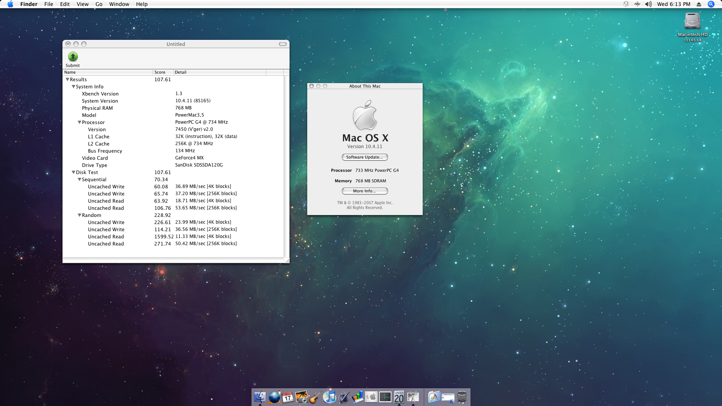This screenshot has width=722, height=406.
Task: Click the scissors app icon in Dock
Action: 413,397
